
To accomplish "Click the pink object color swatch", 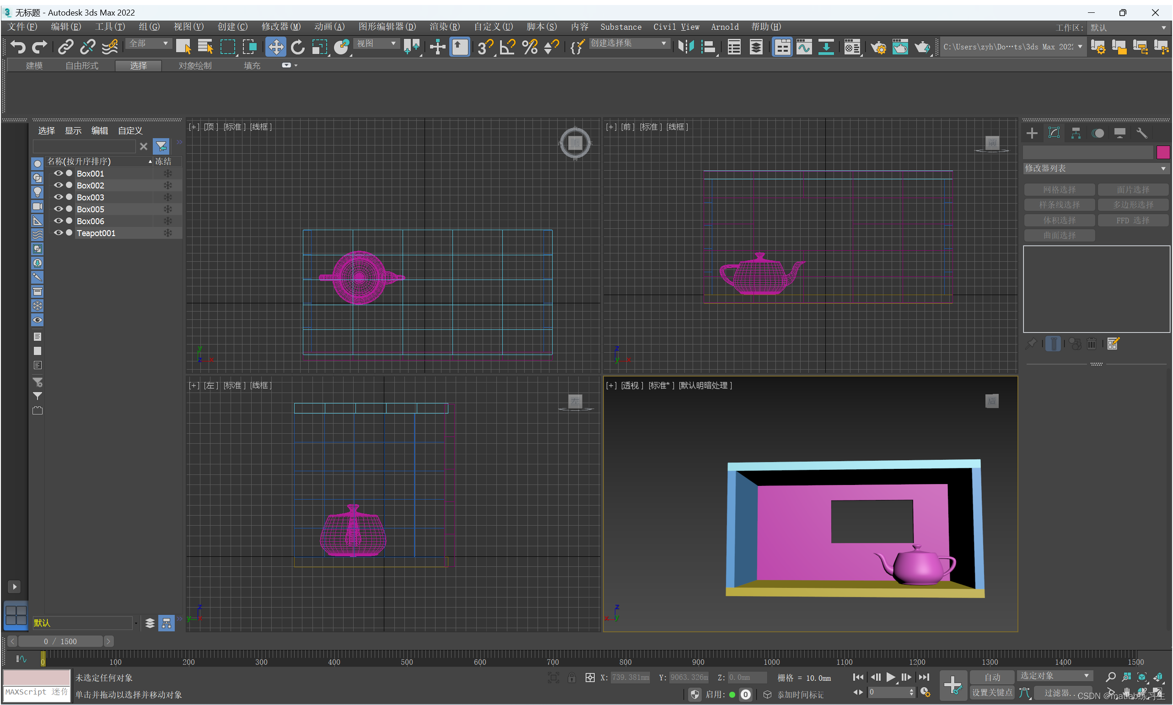I will pyautogui.click(x=1162, y=152).
